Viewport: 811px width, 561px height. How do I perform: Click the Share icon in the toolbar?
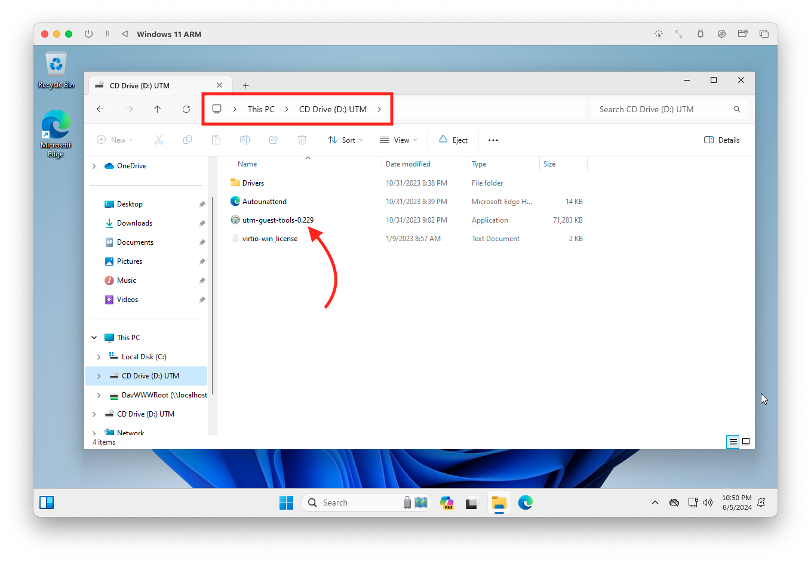click(274, 140)
